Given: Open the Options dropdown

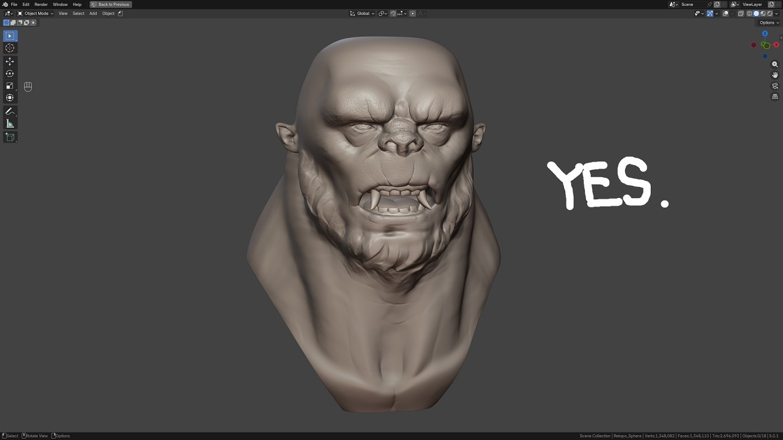Looking at the screenshot, I should tap(770, 23).
